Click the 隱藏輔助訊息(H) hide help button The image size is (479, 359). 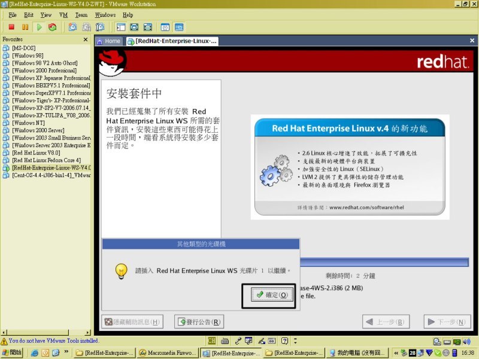[132, 322]
